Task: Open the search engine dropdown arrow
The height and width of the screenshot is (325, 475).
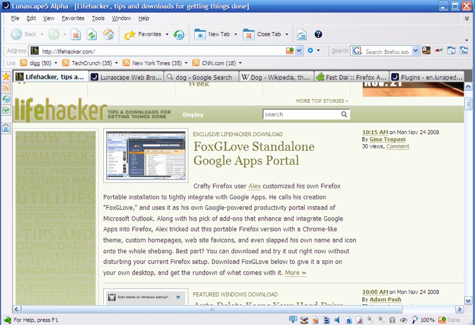Action: point(416,51)
